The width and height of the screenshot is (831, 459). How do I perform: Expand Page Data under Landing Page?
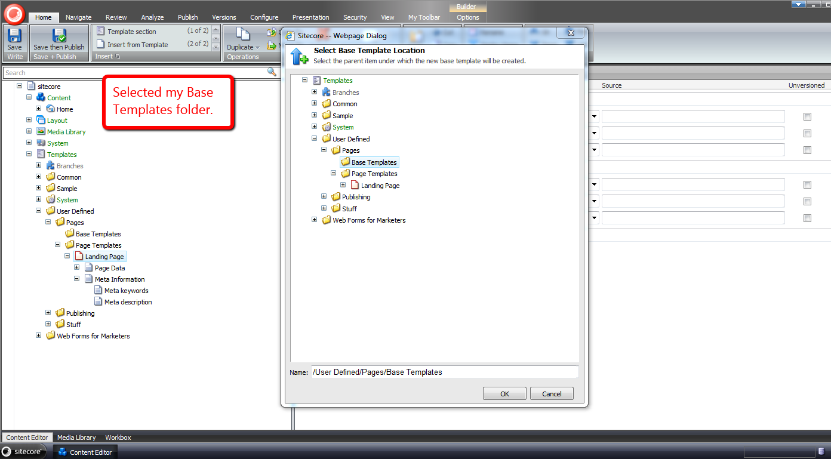pyautogui.click(x=77, y=267)
